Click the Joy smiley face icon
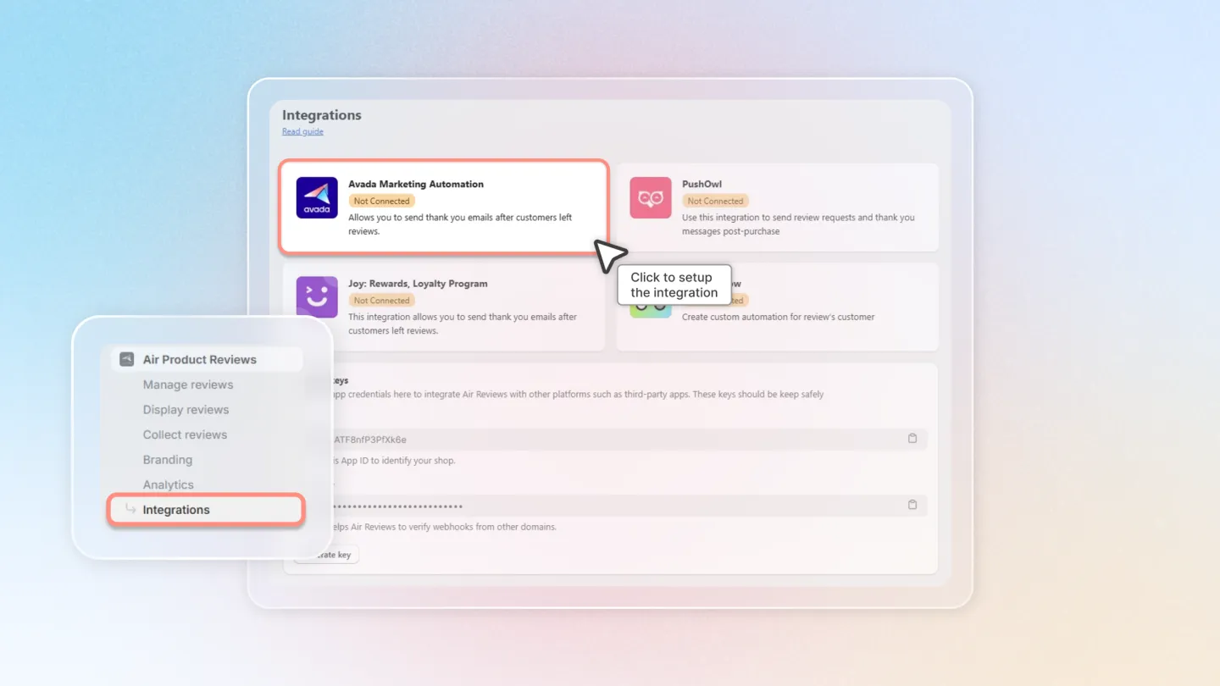Viewport: 1220px width, 686px height. click(x=317, y=297)
